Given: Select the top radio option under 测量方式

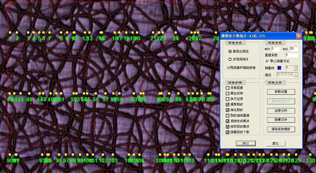Looking at the screenshot, I should click(230, 51).
